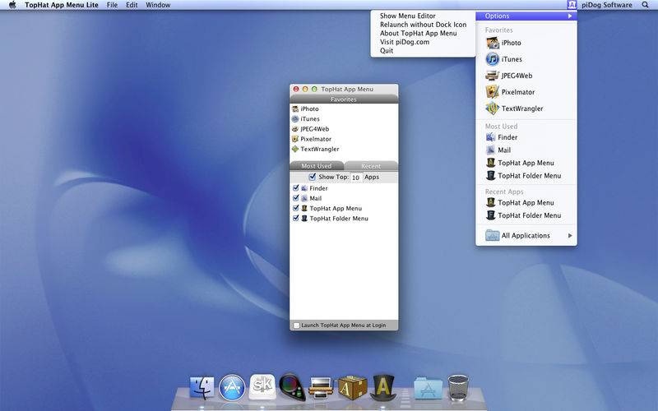The image size is (658, 411).
Task: Expand the Options submenu item
Action: 526,16
